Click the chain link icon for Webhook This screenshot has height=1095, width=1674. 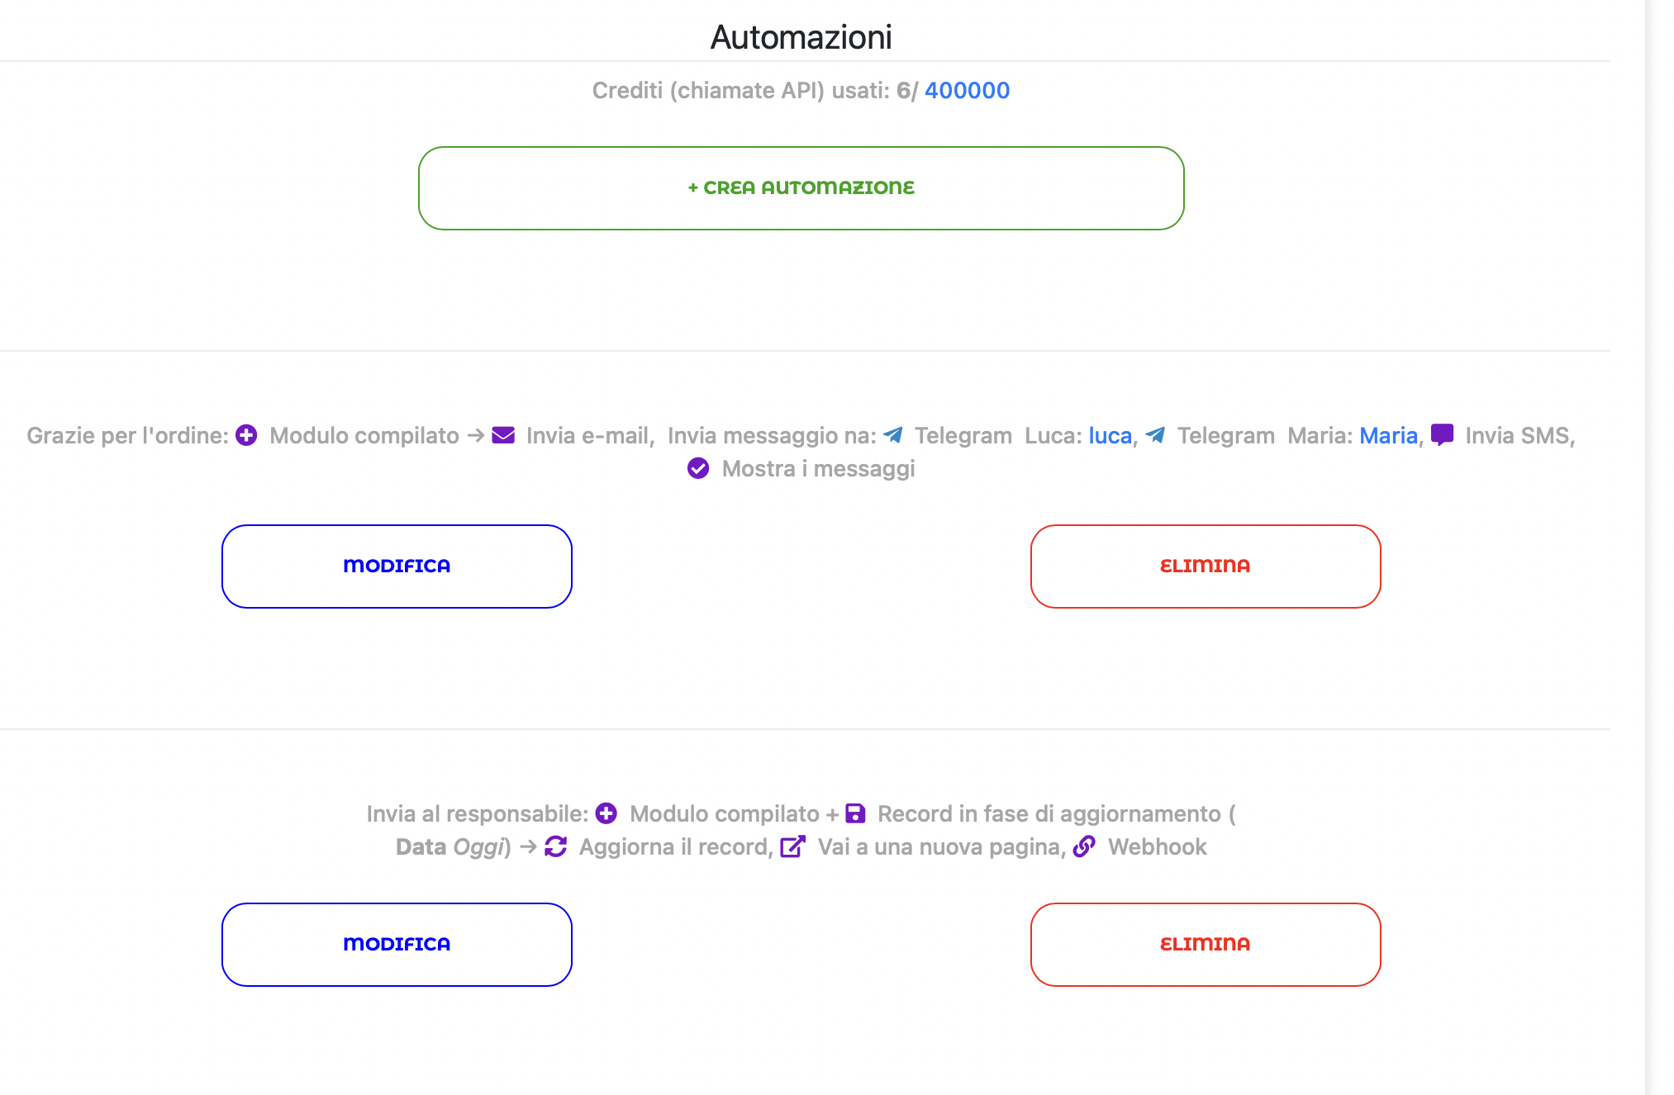pyautogui.click(x=1084, y=846)
